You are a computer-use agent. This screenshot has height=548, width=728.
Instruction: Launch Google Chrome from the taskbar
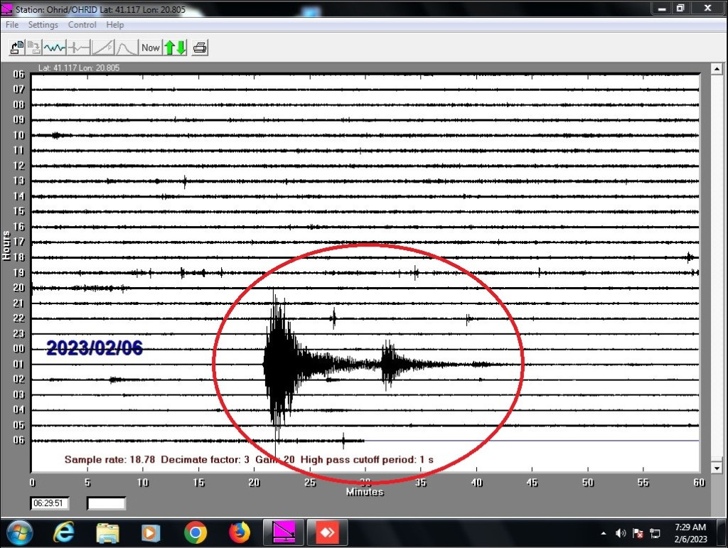[196, 532]
